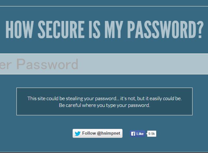Follow @hsimpnet on Twitter
The width and height of the screenshot is (208, 153).
tap(97, 133)
